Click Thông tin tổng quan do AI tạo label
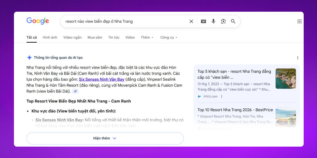This screenshot has width=317, height=158. tap(58, 58)
